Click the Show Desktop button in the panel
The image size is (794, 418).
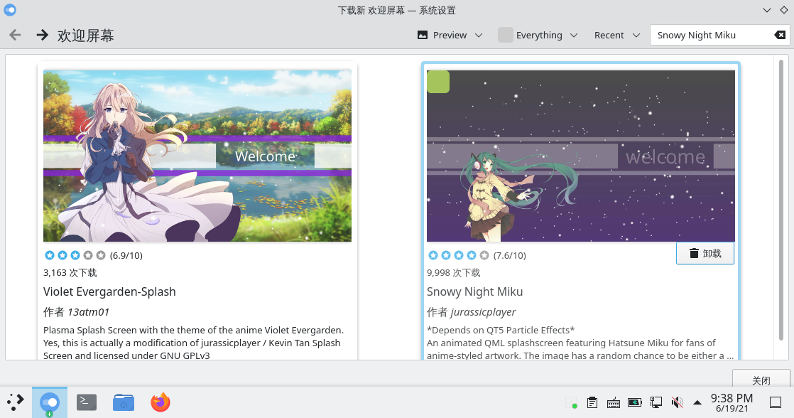point(776,402)
